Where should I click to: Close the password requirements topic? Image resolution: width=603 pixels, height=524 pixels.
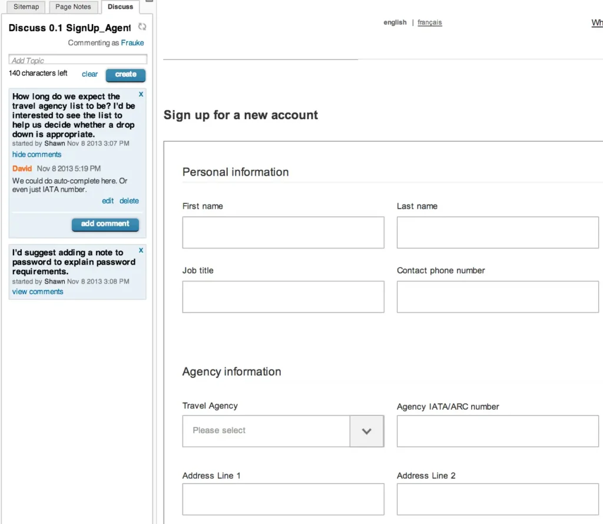(141, 251)
